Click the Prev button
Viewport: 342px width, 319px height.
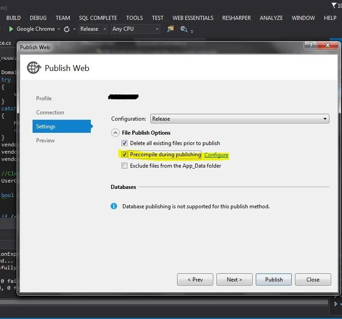click(195, 279)
